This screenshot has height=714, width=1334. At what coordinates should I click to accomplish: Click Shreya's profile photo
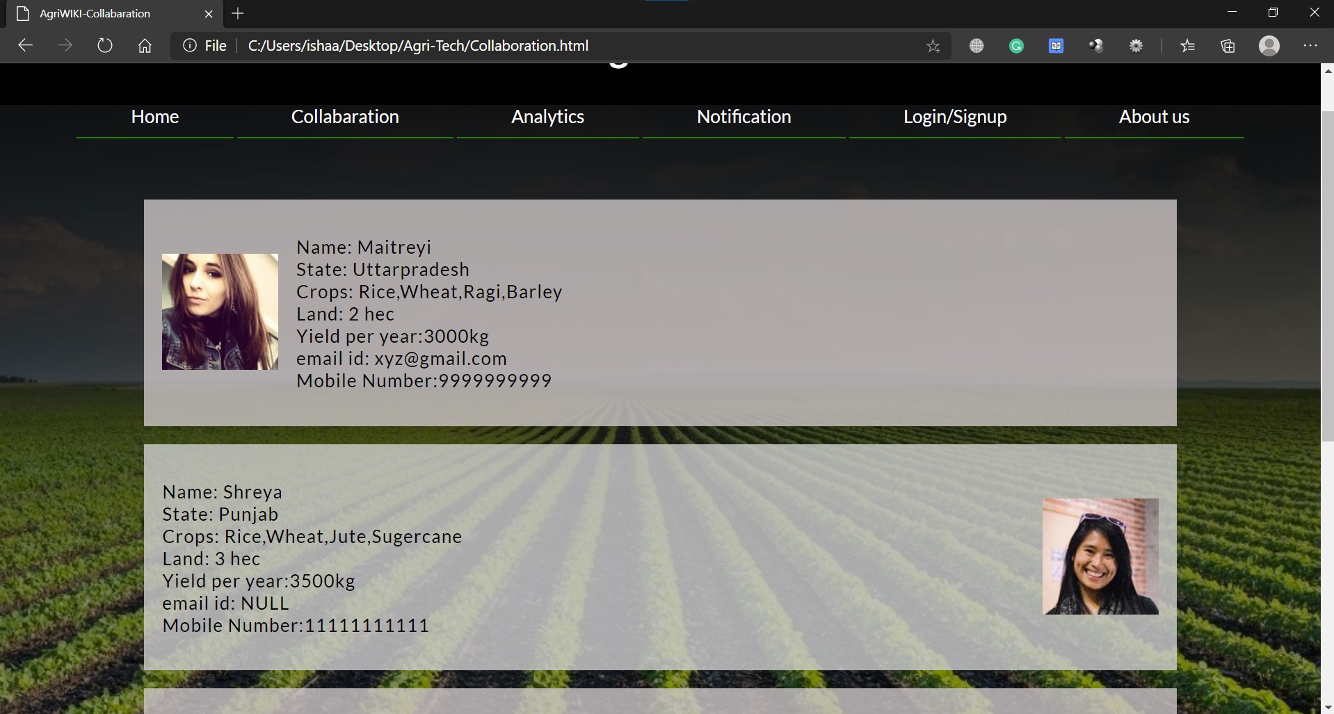point(1100,556)
